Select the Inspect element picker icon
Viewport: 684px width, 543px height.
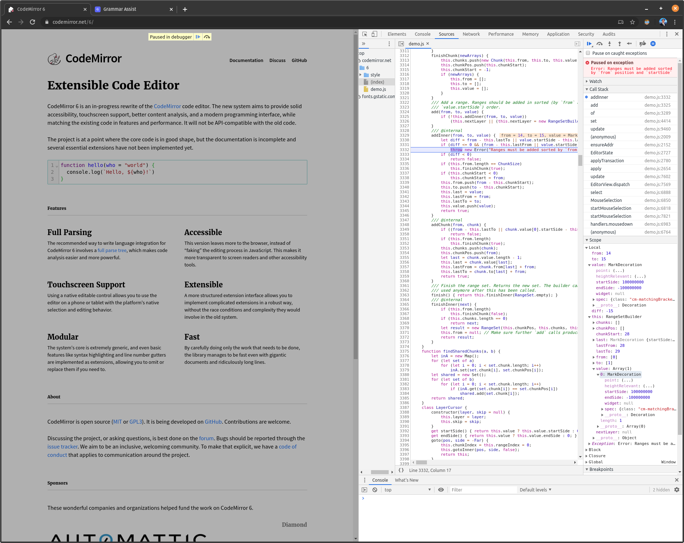point(365,34)
